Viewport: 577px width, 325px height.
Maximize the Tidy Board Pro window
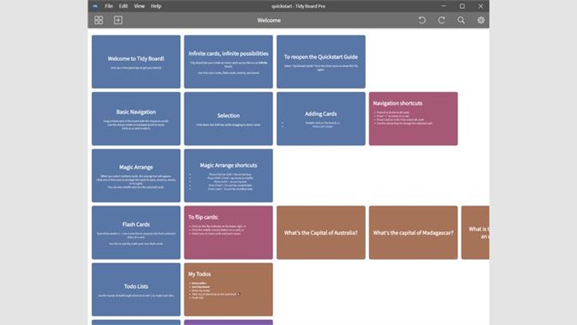click(x=462, y=6)
